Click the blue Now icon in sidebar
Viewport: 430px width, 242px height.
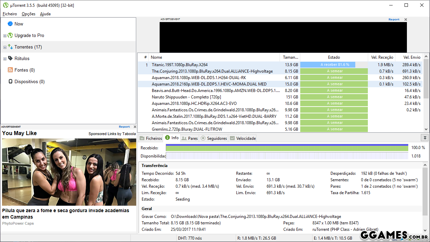(x=10, y=24)
